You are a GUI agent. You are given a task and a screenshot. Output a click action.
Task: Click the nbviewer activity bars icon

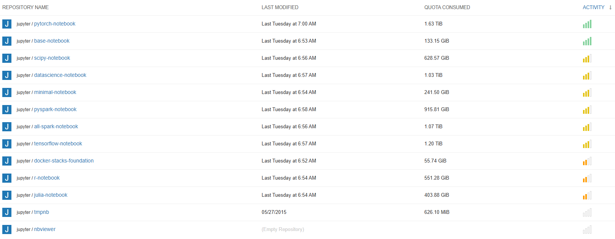[587, 230]
